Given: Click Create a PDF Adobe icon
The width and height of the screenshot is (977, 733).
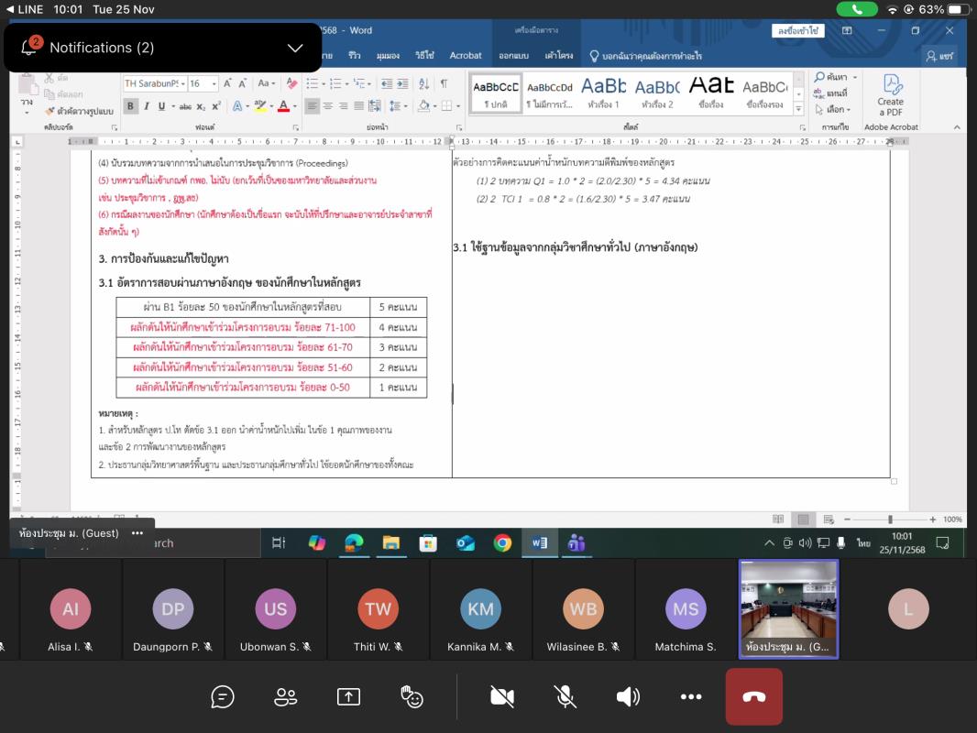Looking at the screenshot, I should [x=890, y=95].
